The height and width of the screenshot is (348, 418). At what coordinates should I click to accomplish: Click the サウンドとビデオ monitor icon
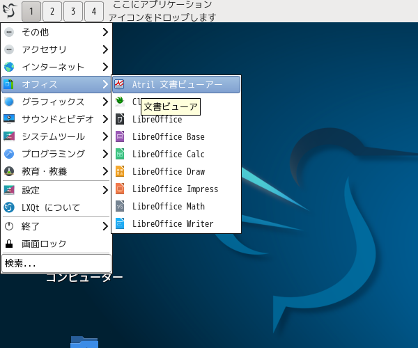[x=9, y=119]
